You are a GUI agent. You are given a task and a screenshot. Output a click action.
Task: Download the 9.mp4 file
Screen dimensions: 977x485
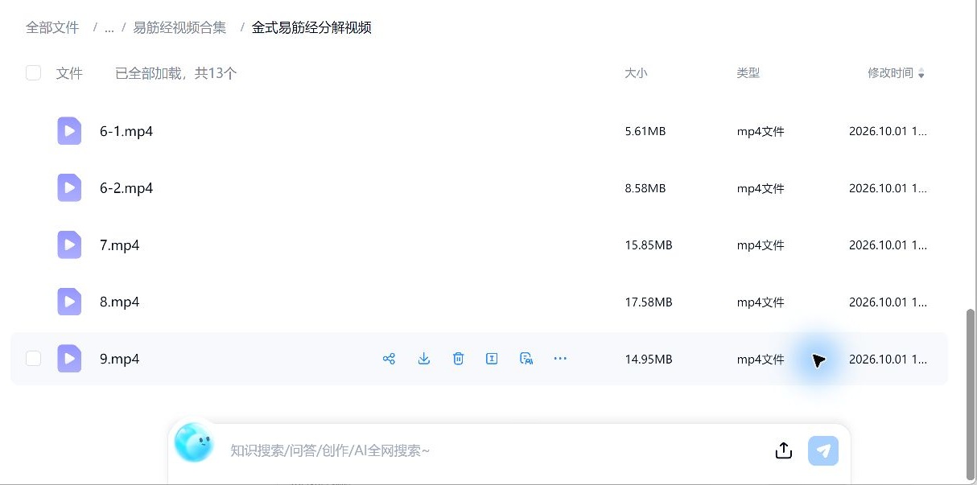coord(424,359)
